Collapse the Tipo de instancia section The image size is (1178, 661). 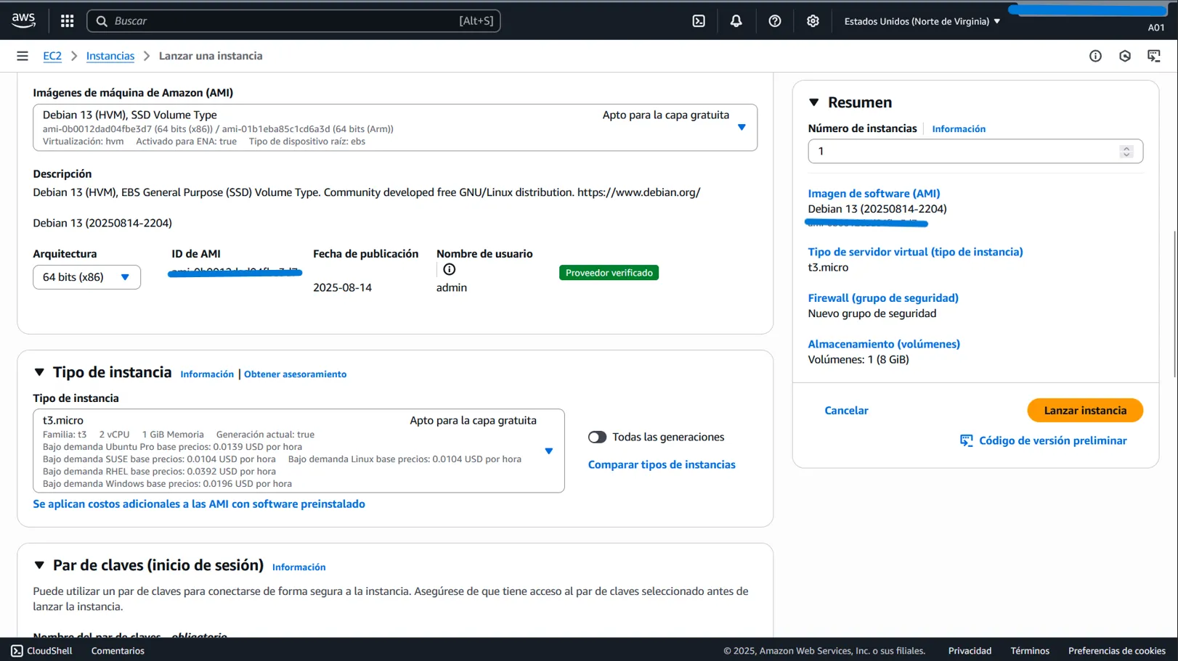click(39, 372)
